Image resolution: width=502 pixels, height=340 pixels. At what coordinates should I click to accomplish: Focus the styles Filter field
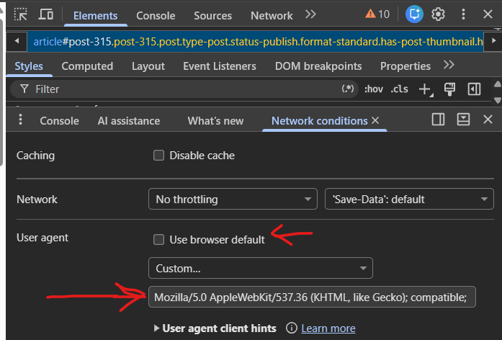(x=186, y=89)
